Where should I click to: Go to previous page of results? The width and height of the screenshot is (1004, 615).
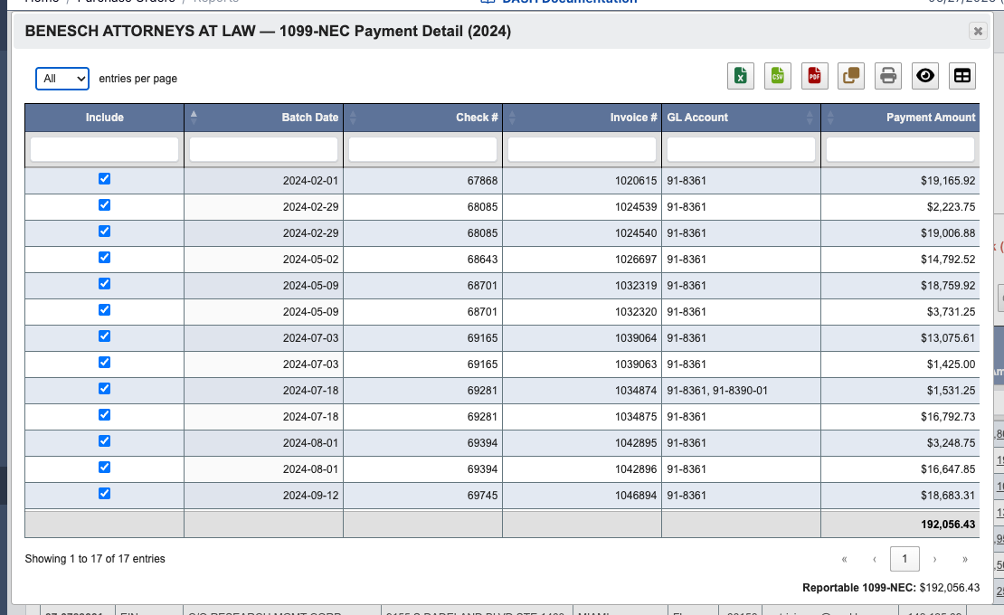[x=874, y=559]
